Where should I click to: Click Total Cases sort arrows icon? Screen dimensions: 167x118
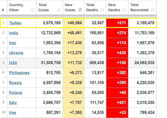[x=59, y=10]
